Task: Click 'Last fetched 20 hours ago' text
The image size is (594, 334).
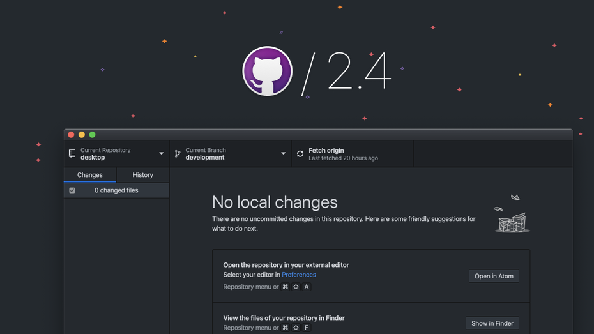Action: 343,158
